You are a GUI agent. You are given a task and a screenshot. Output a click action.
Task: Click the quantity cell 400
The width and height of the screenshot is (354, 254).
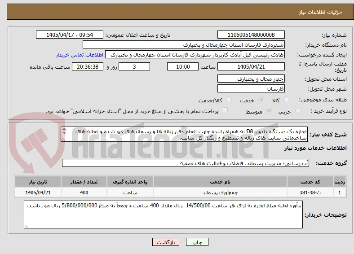click(84, 193)
